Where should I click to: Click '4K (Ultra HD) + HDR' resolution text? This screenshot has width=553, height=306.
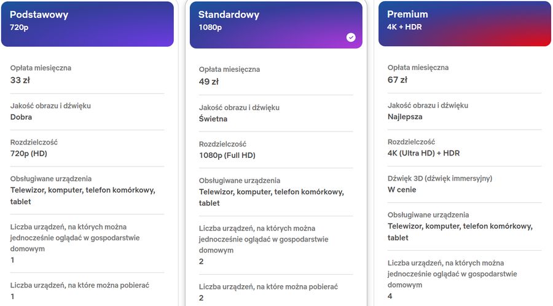click(423, 153)
